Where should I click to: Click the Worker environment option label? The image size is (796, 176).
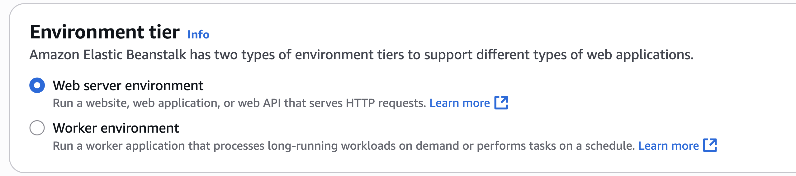click(116, 128)
